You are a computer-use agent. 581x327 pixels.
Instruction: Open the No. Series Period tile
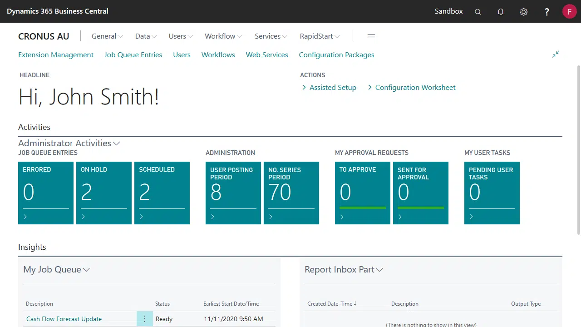[291, 193]
